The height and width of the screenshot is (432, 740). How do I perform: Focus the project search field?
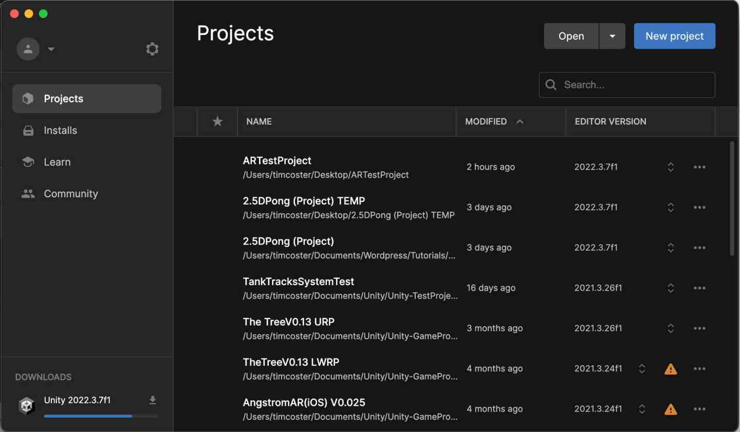tap(635, 85)
